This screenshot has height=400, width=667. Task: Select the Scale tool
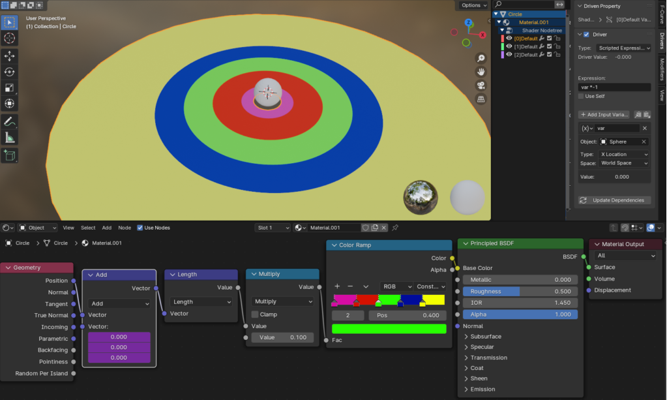(10, 88)
